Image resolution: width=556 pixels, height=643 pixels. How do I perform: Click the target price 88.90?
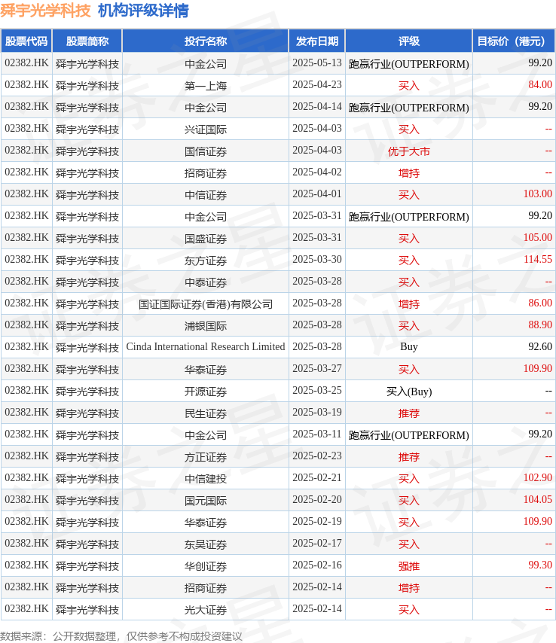540,325
